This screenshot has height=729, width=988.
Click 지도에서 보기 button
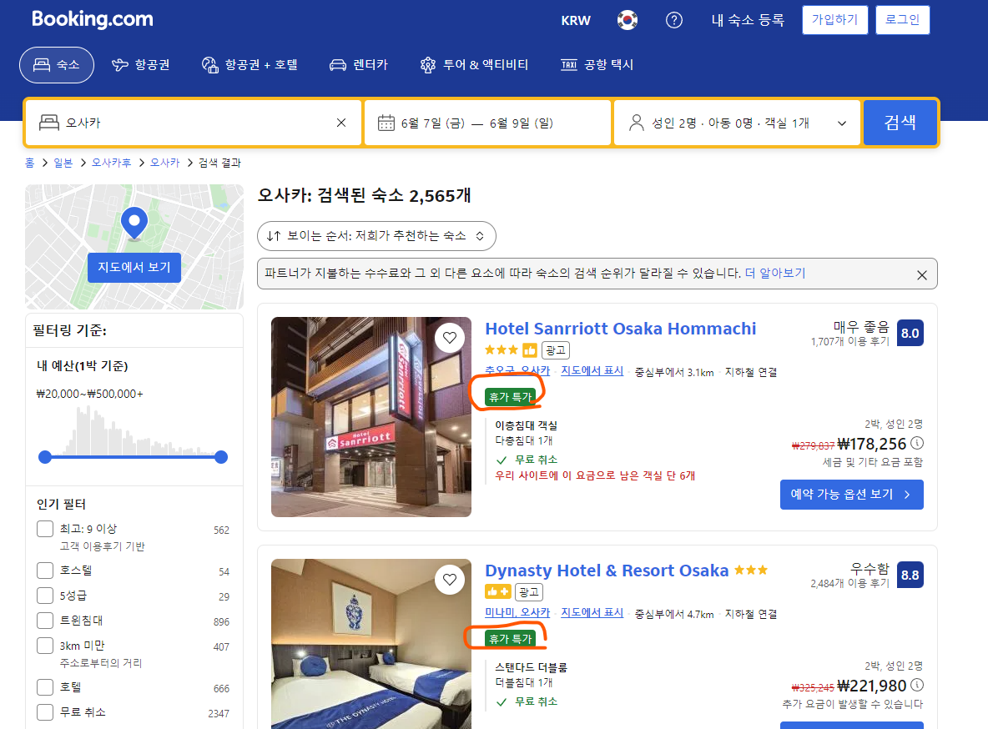tap(134, 267)
